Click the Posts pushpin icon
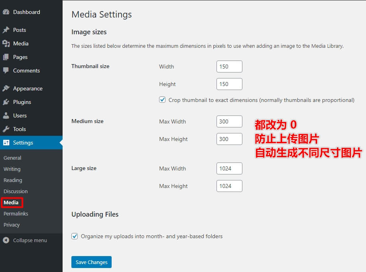The width and height of the screenshot is (366, 272). (6, 30)
